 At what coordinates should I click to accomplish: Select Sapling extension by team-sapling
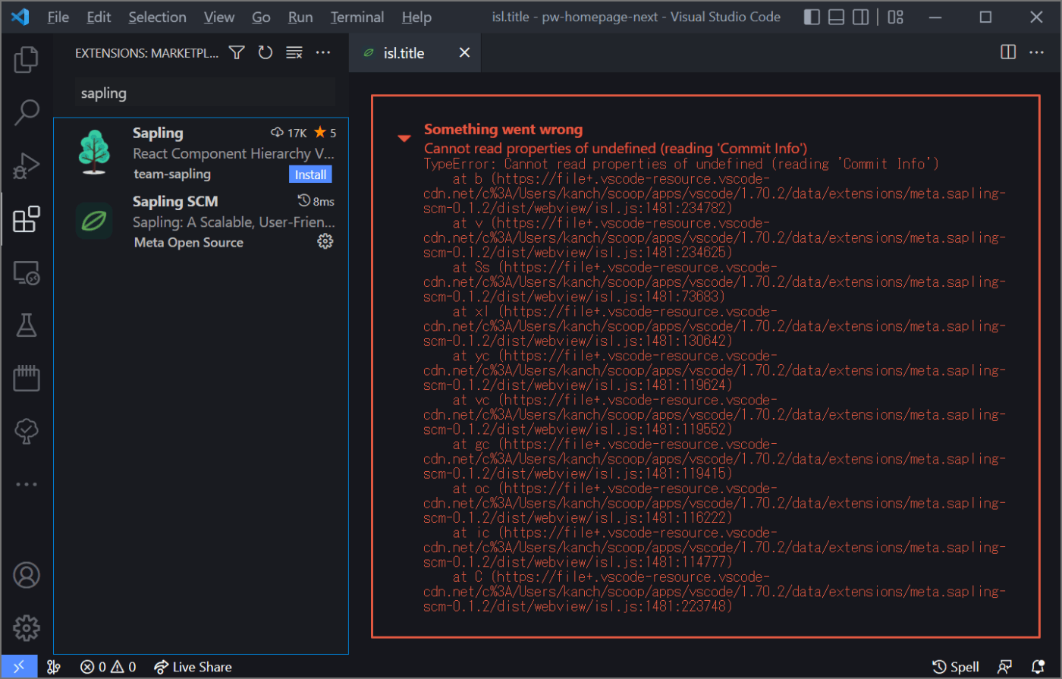(201, 152)
